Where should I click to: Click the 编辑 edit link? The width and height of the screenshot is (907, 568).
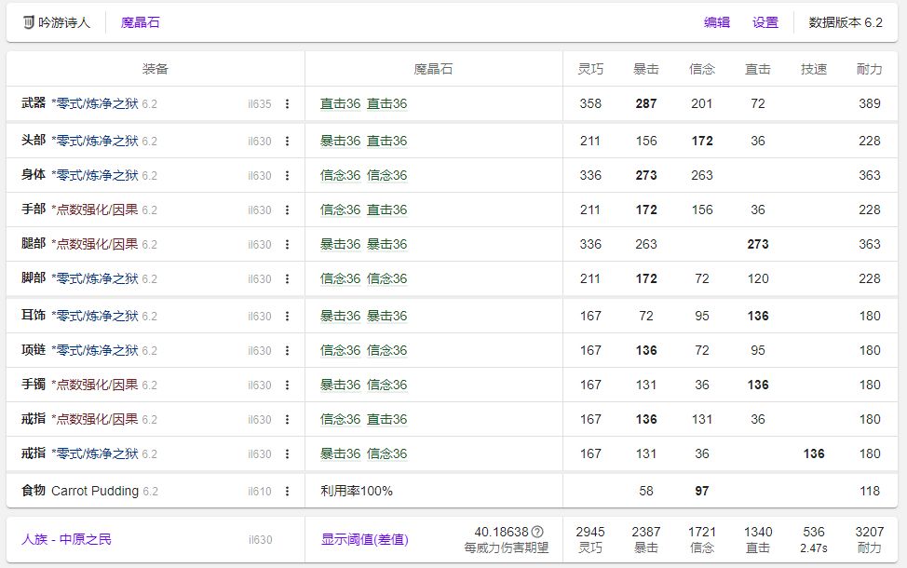coord(716,22)
